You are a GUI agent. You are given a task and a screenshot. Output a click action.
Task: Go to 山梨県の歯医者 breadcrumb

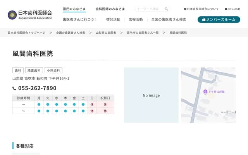(106, 33)
